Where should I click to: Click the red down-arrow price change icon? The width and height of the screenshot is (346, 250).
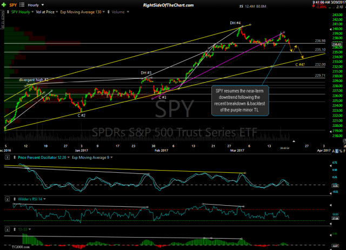click(x=314, y=6)
